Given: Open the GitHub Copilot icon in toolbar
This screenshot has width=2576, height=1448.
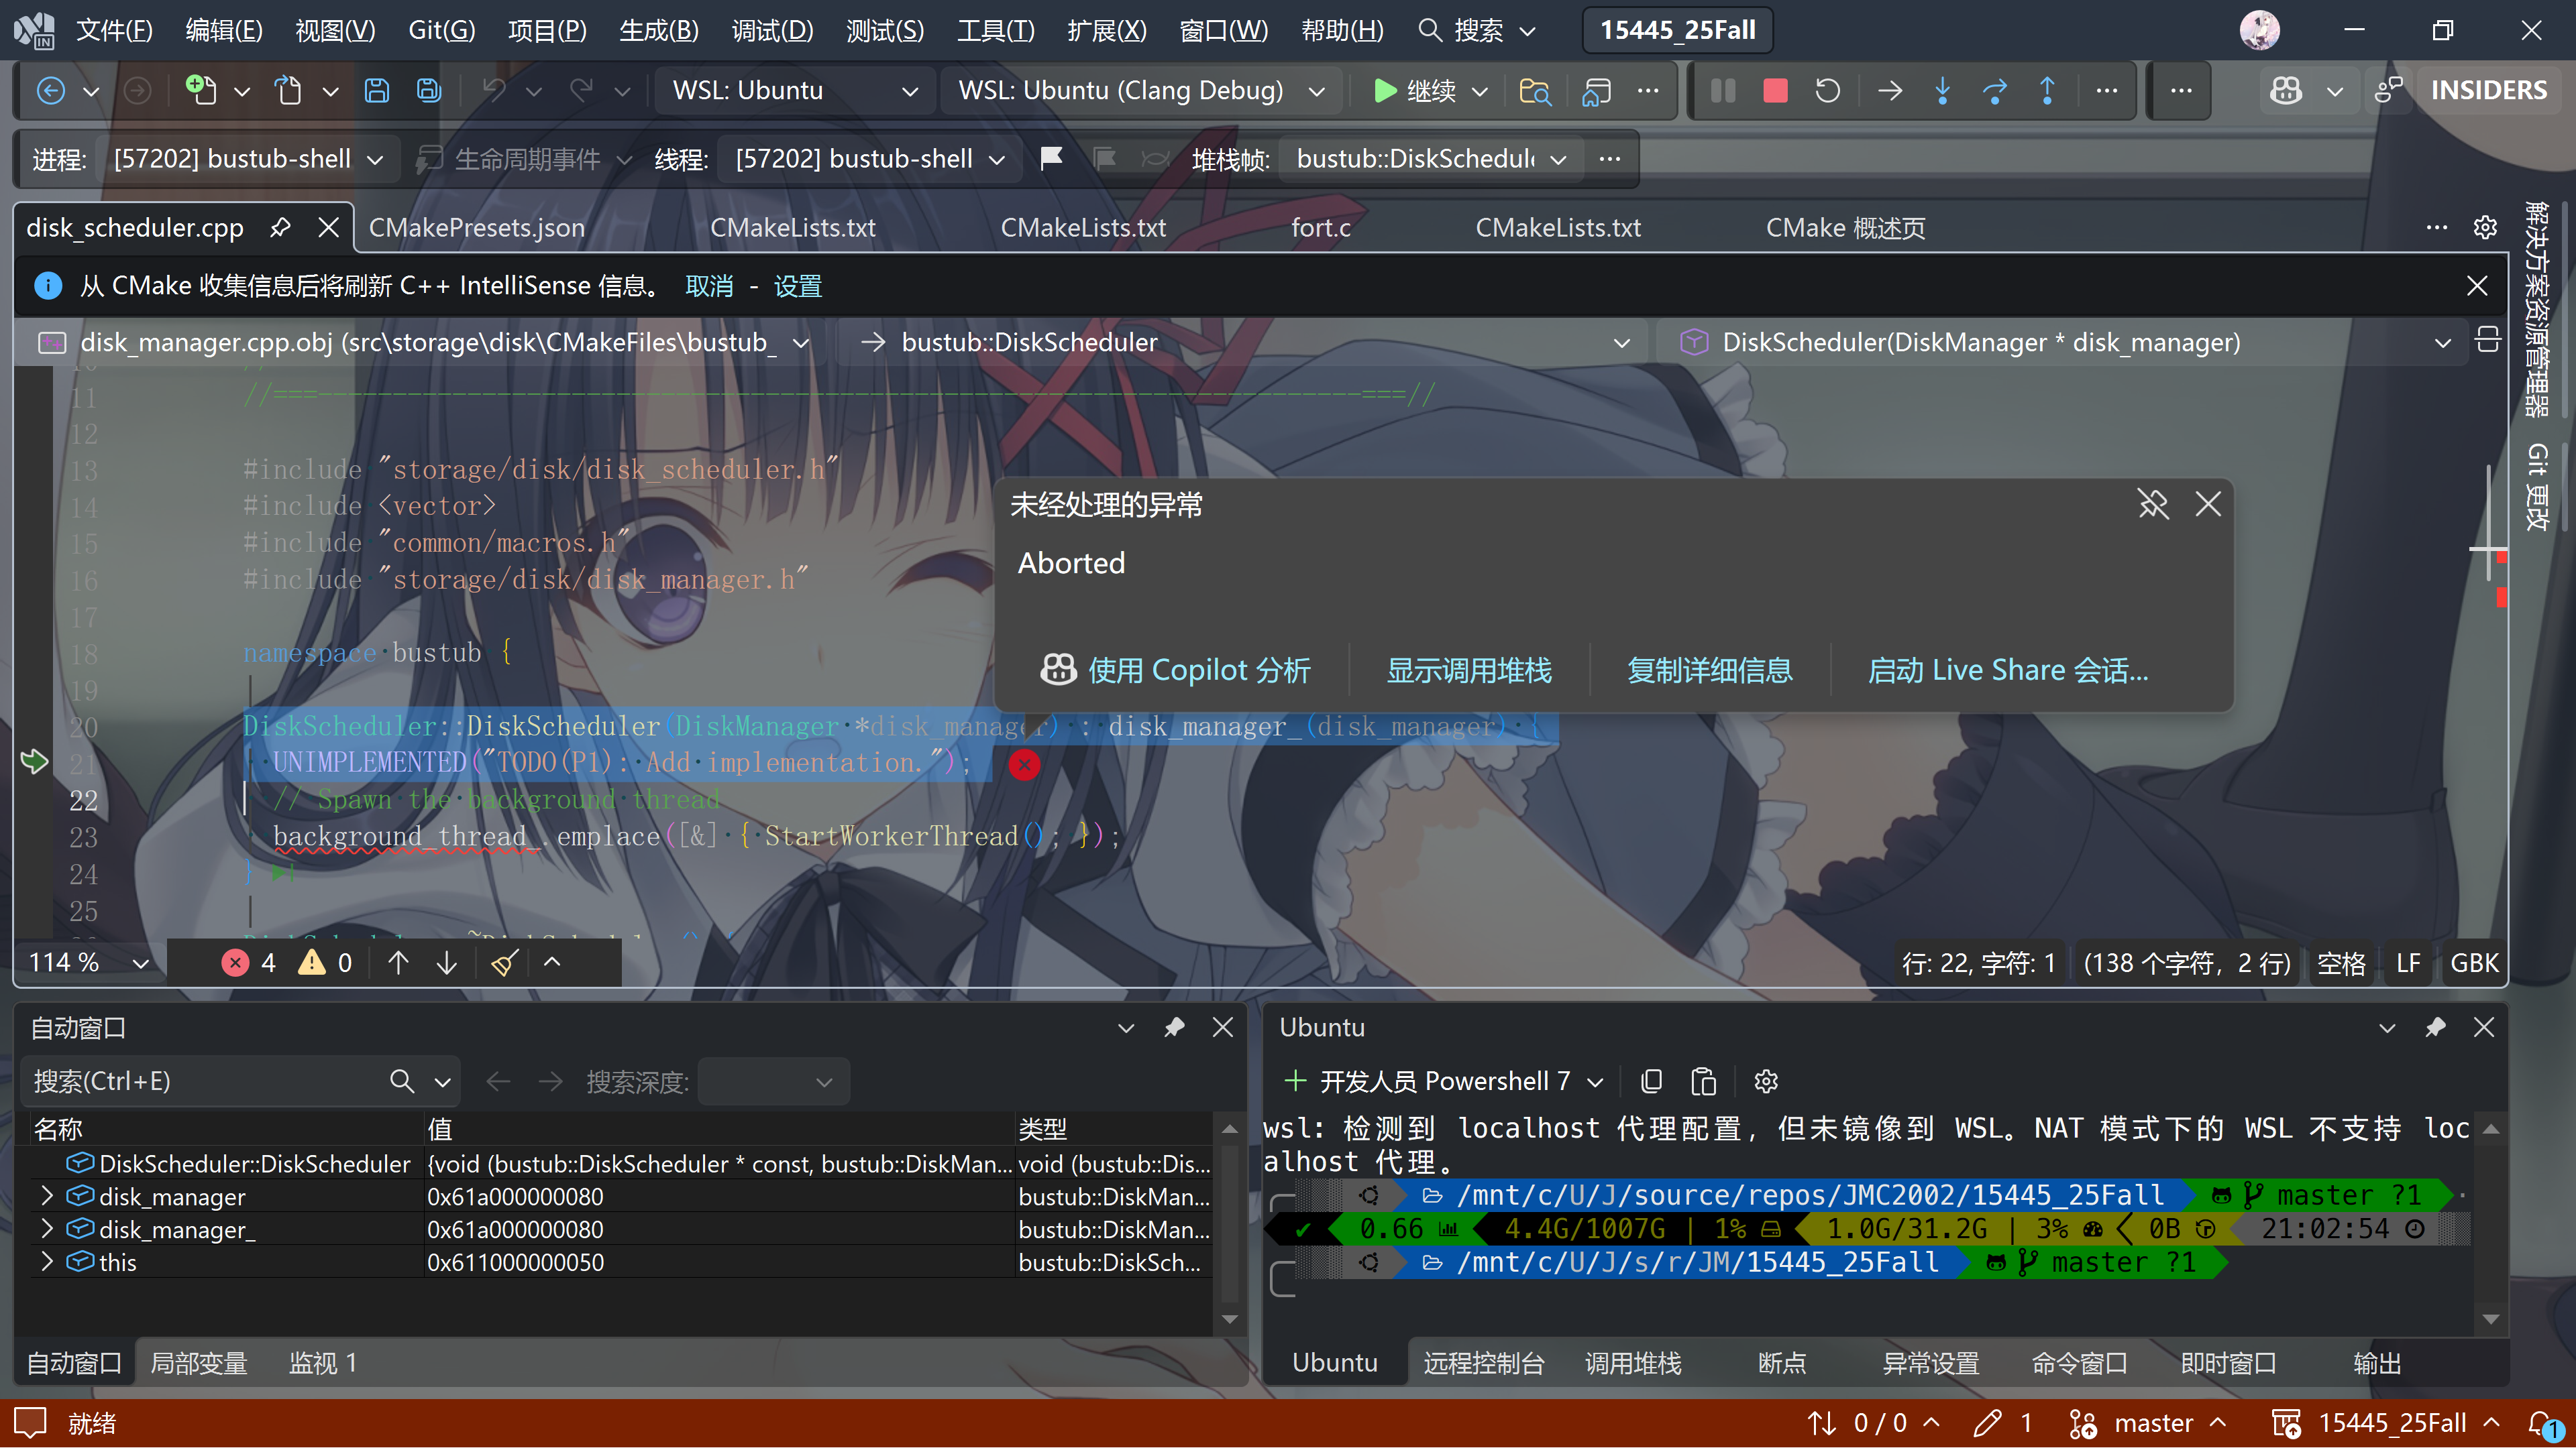Looking at the screenshot, I should coord(2286,91).
